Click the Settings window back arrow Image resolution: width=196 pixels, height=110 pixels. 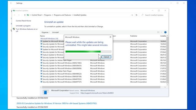coord(11,3)
